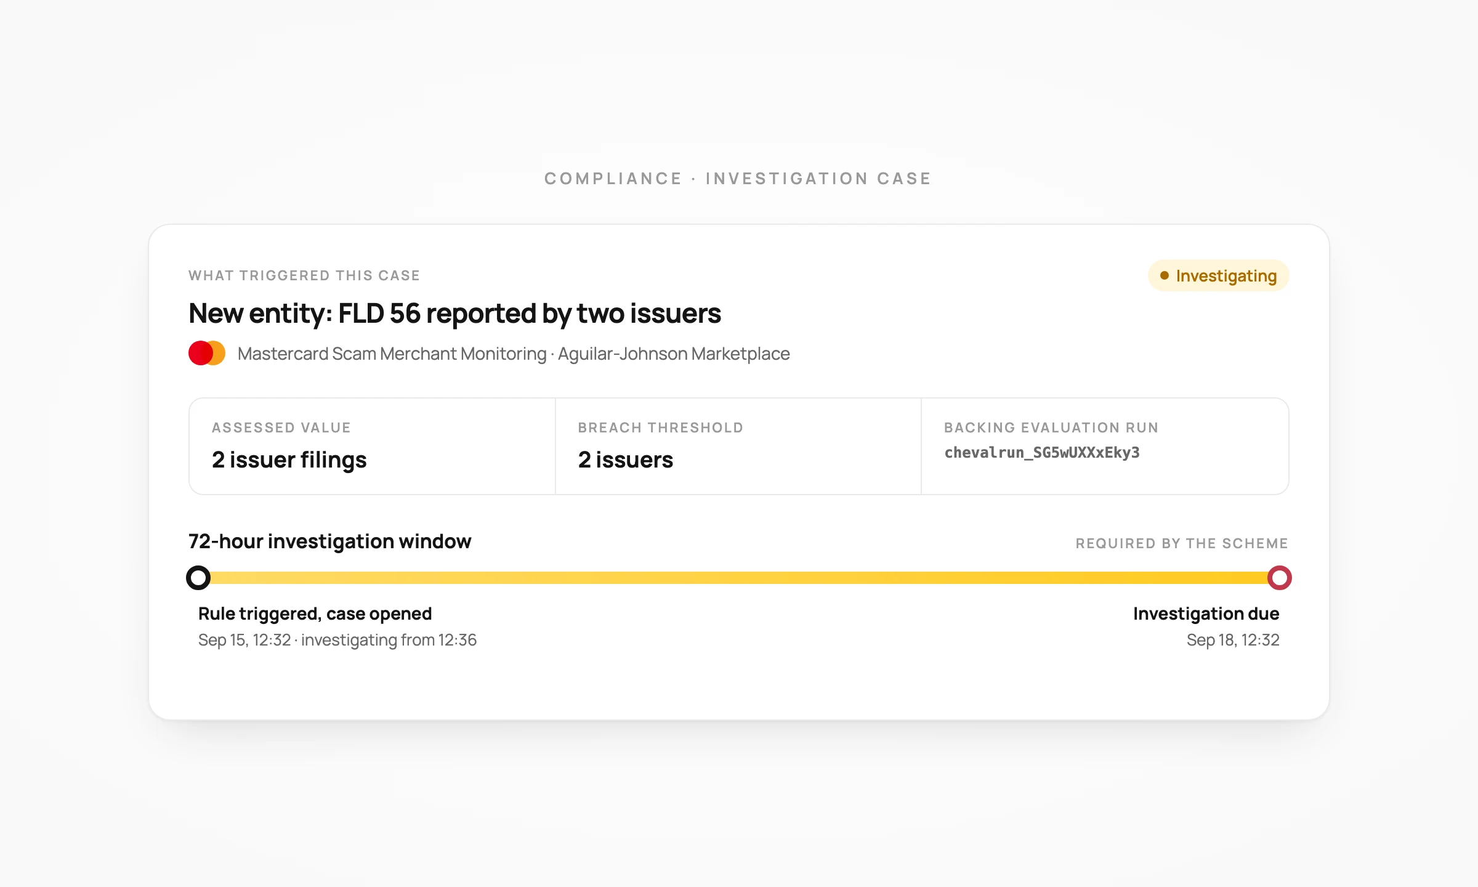Click the '2 issuer filings' assessed value
Viewport: 1478px width, 887px height.
[289, 460]
